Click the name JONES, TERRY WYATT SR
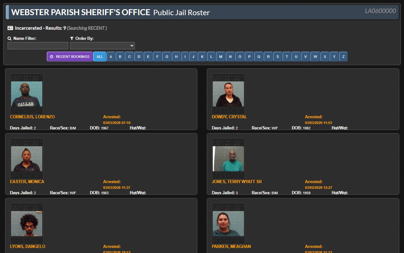 [x=237, y=182]
